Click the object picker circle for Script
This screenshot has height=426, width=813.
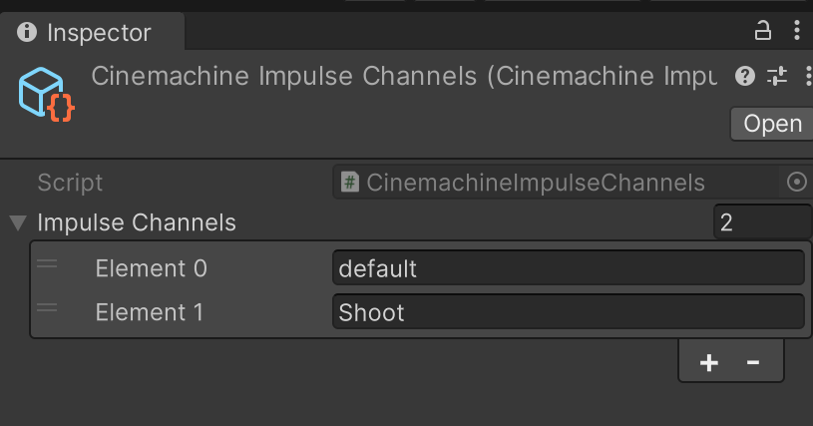(x=796, y=182)
